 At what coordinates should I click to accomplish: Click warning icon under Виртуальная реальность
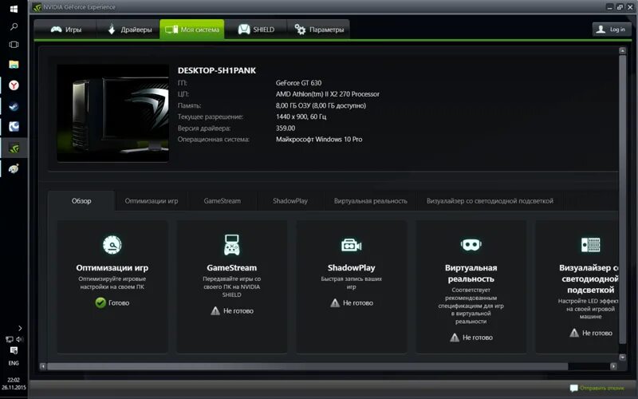pos(455,337)
